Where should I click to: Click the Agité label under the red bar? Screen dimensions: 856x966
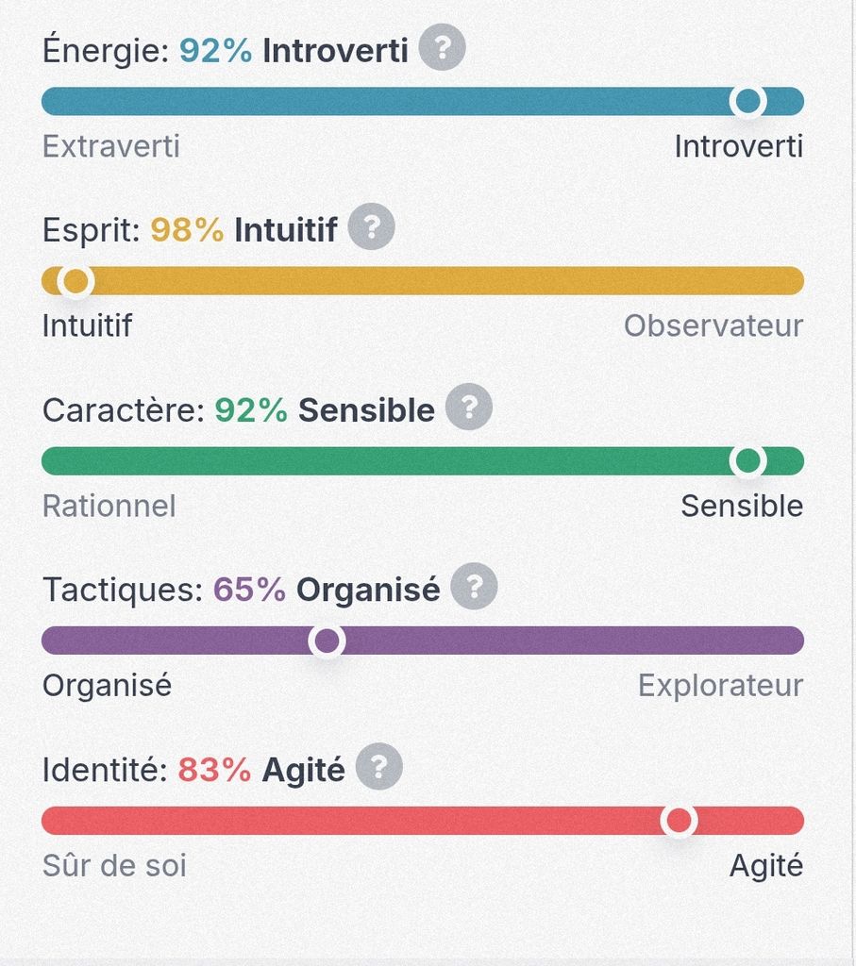pos(765,865)
